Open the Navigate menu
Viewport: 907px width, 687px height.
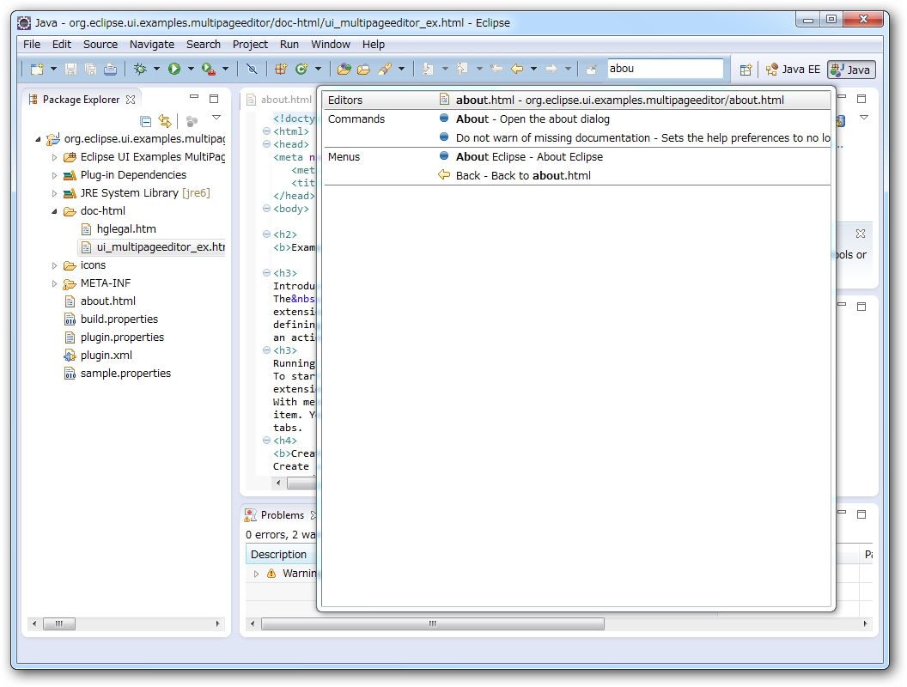pos(151,45)
